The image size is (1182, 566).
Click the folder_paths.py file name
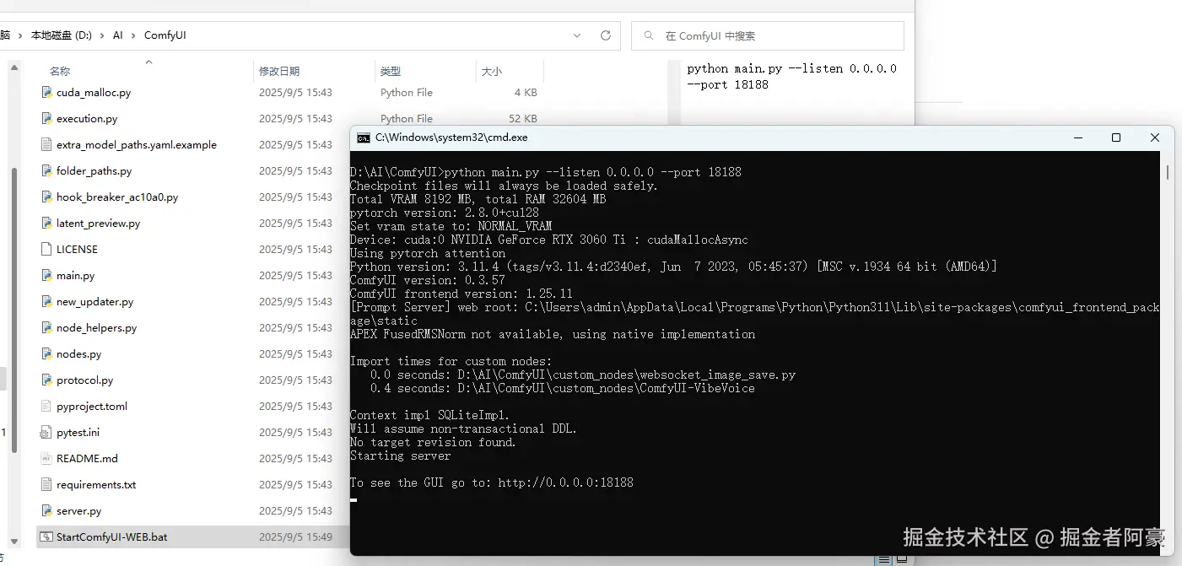(94, 170)
